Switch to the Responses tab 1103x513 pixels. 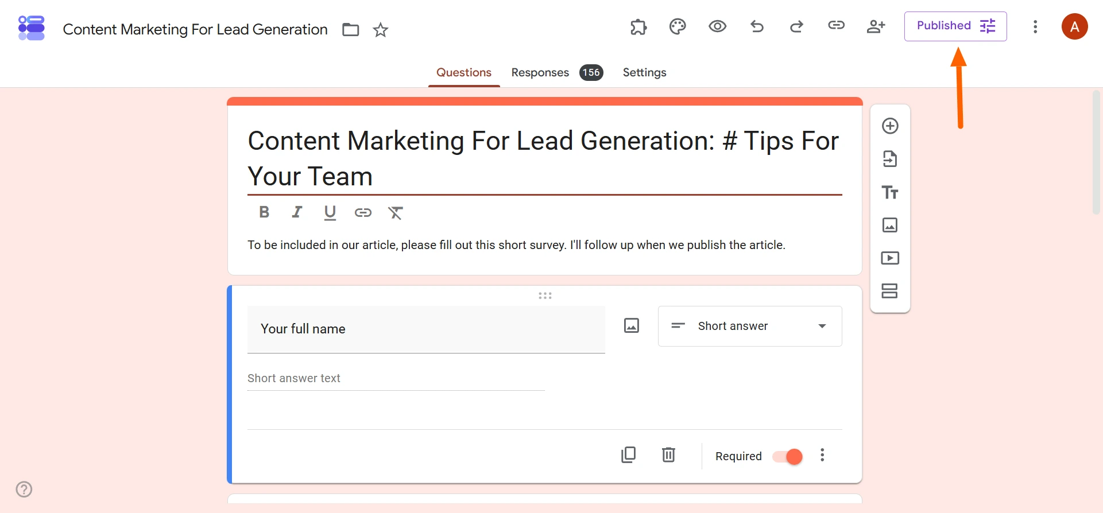(540, 73)
